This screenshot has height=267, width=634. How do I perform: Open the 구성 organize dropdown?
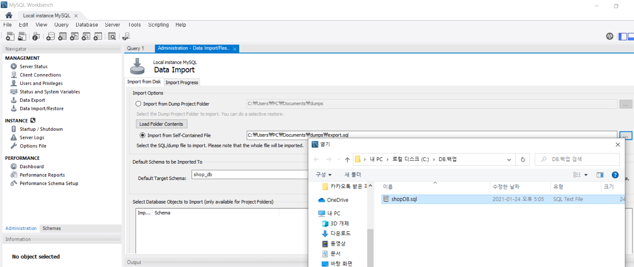(324, 175)
